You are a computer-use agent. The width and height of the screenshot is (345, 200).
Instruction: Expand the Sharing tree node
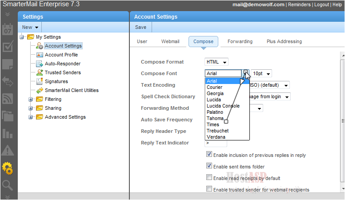[x=31, y=108]
